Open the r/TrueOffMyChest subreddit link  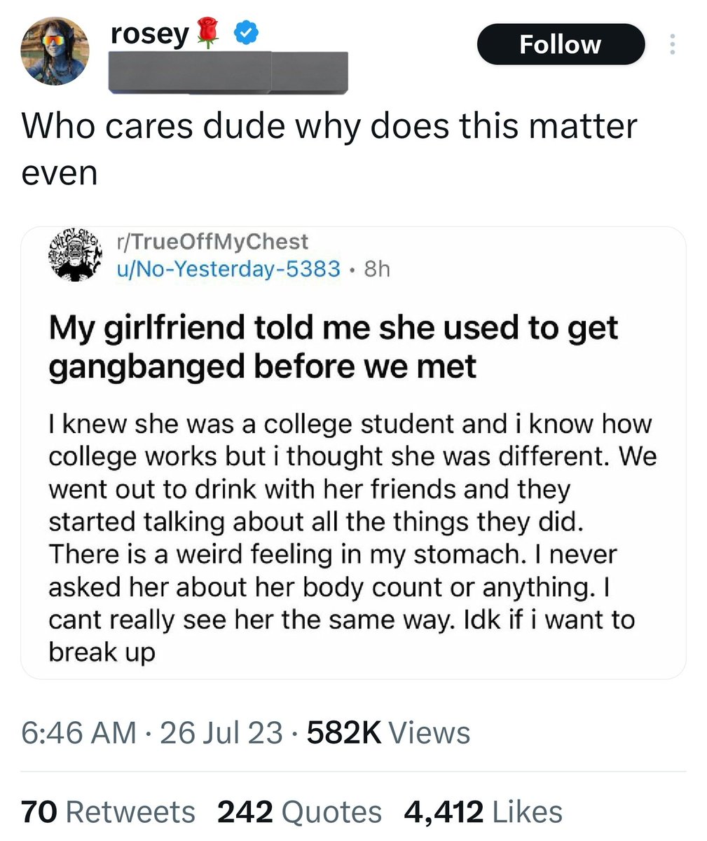click(x=212, y=242)
